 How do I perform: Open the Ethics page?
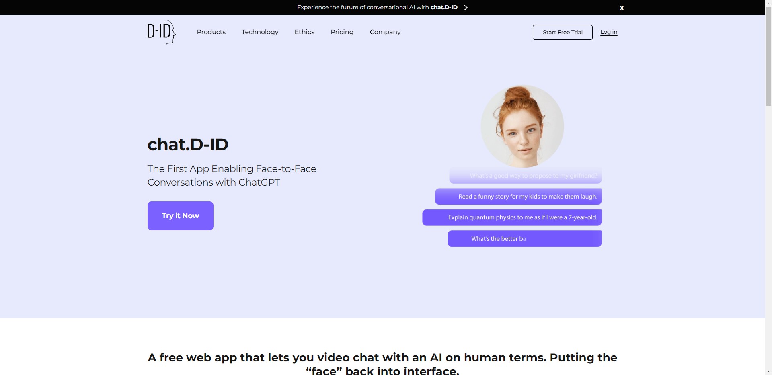tap(304, 32)
